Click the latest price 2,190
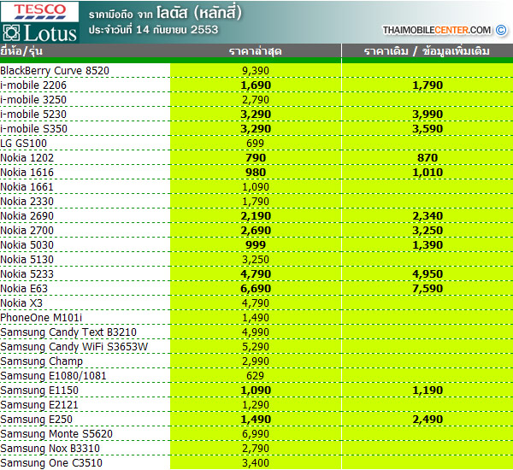 256,216
